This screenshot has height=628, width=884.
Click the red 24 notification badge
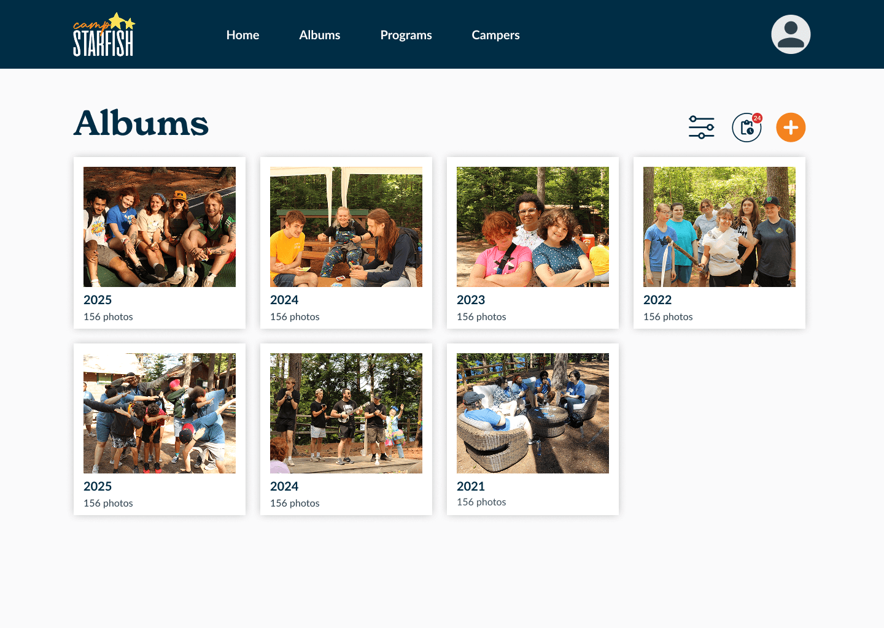tap(757, 118)
